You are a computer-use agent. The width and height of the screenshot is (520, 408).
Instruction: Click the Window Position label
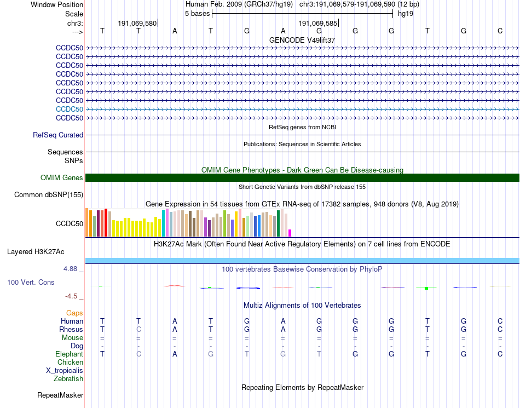[57, 4]
